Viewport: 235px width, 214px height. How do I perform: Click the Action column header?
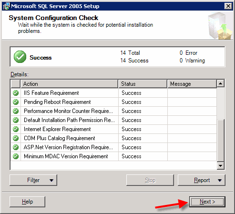tap(69, 84)
